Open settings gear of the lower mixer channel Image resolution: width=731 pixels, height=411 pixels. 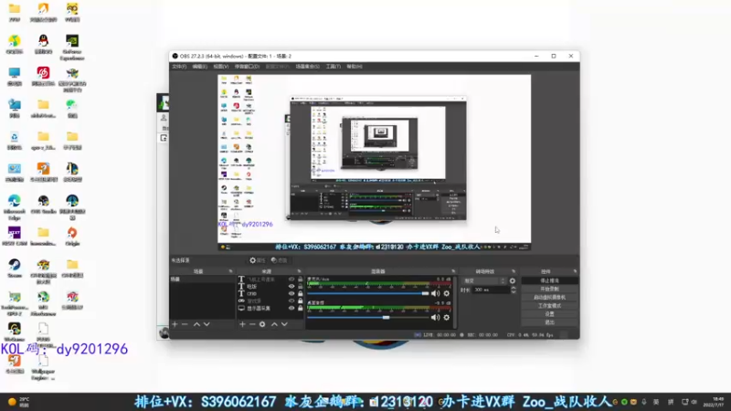coord(447,318)
